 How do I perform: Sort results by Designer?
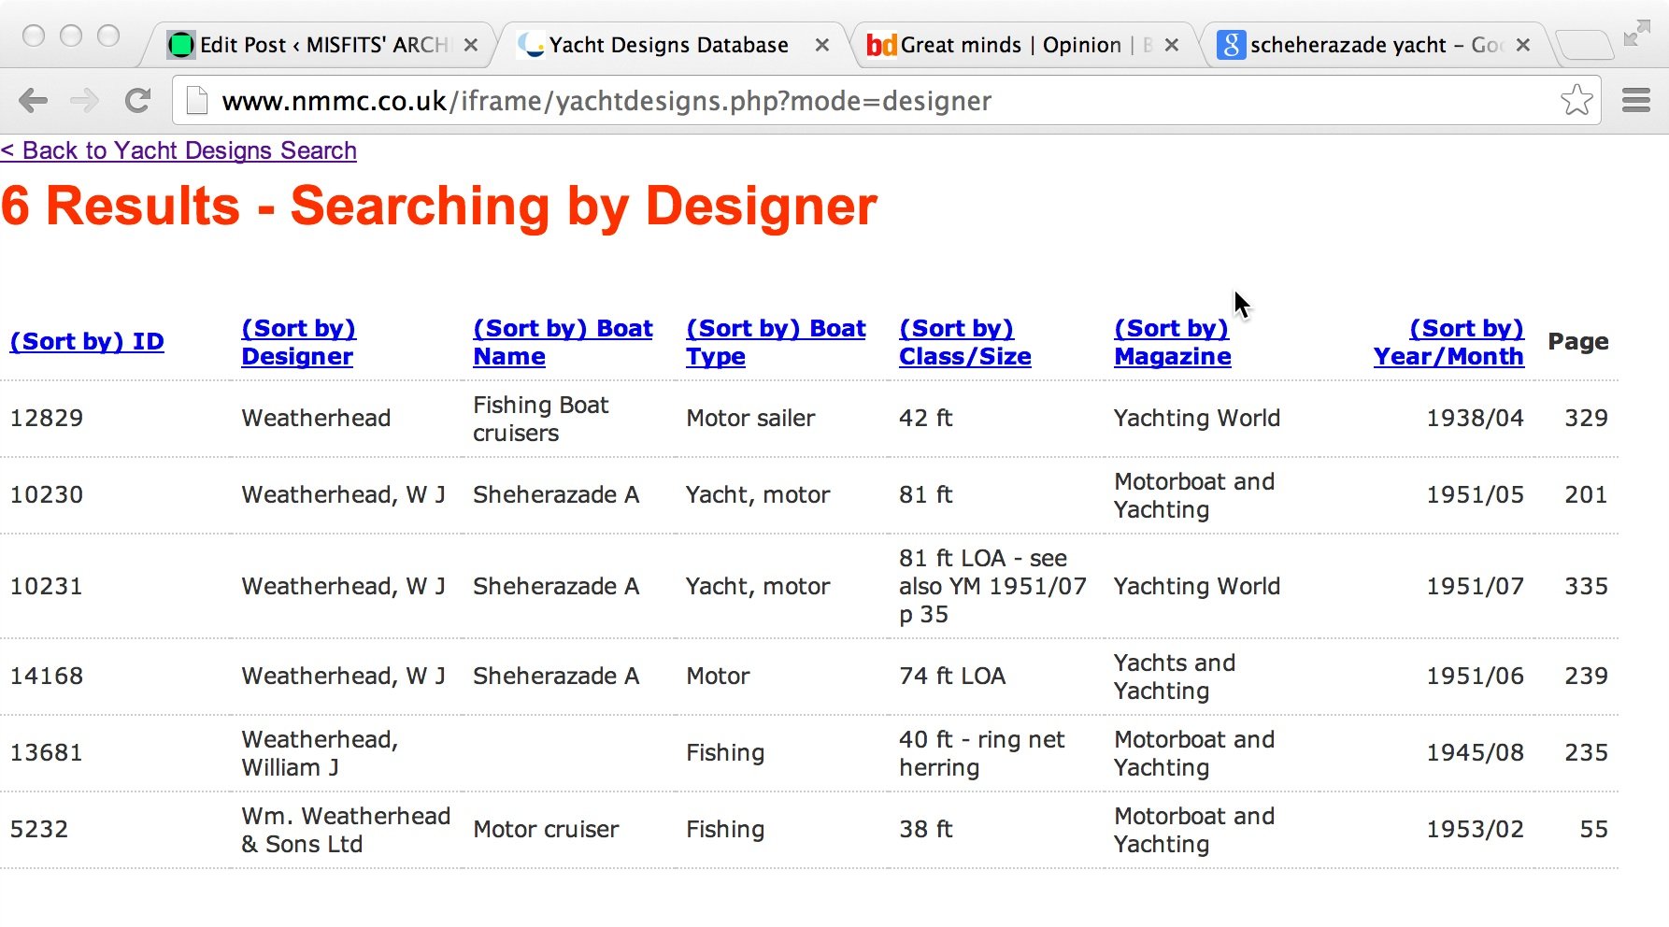(298, 342)
